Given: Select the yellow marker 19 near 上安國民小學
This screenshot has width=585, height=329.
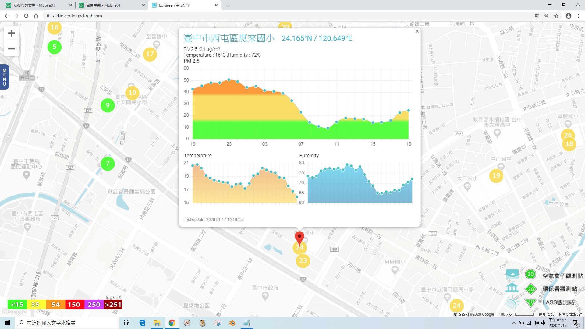Looking at the screenshot, I should click(x=132, y=93).
